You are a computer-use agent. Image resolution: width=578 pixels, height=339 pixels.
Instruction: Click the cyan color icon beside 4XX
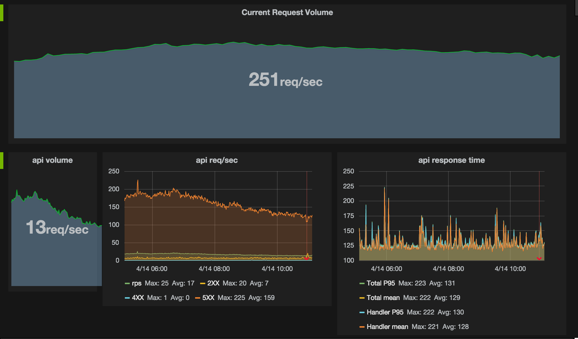click(x=127, y=298)
